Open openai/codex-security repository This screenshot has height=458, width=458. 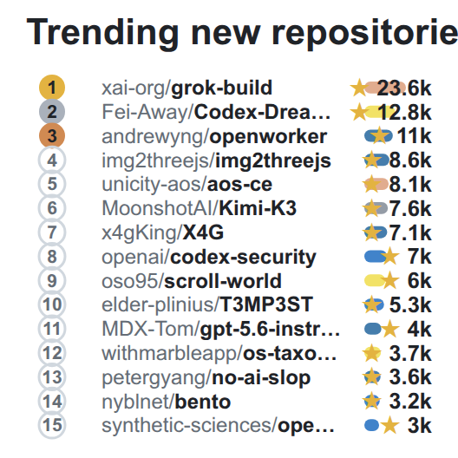click(209, 257)
